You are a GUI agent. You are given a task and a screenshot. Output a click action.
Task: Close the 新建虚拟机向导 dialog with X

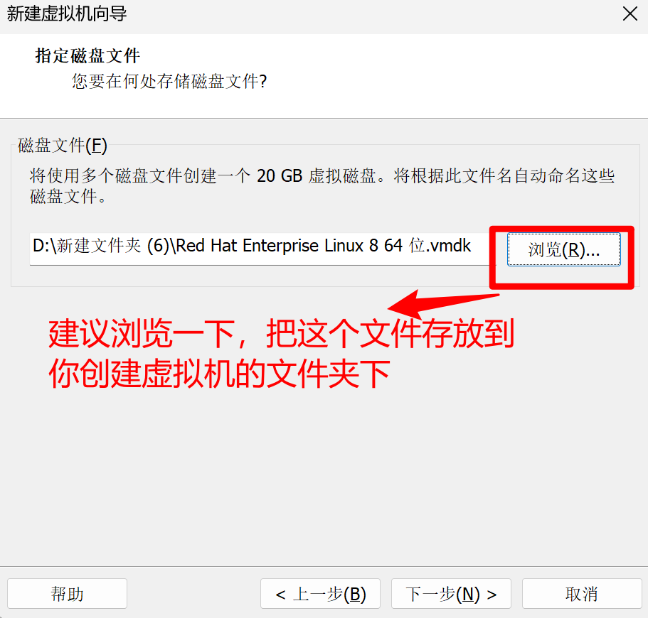click(630, 13)
